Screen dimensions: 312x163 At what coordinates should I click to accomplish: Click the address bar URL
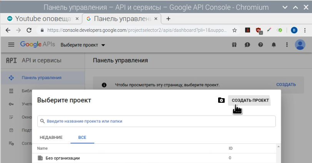pyautogui.click(x=137, y=30)
